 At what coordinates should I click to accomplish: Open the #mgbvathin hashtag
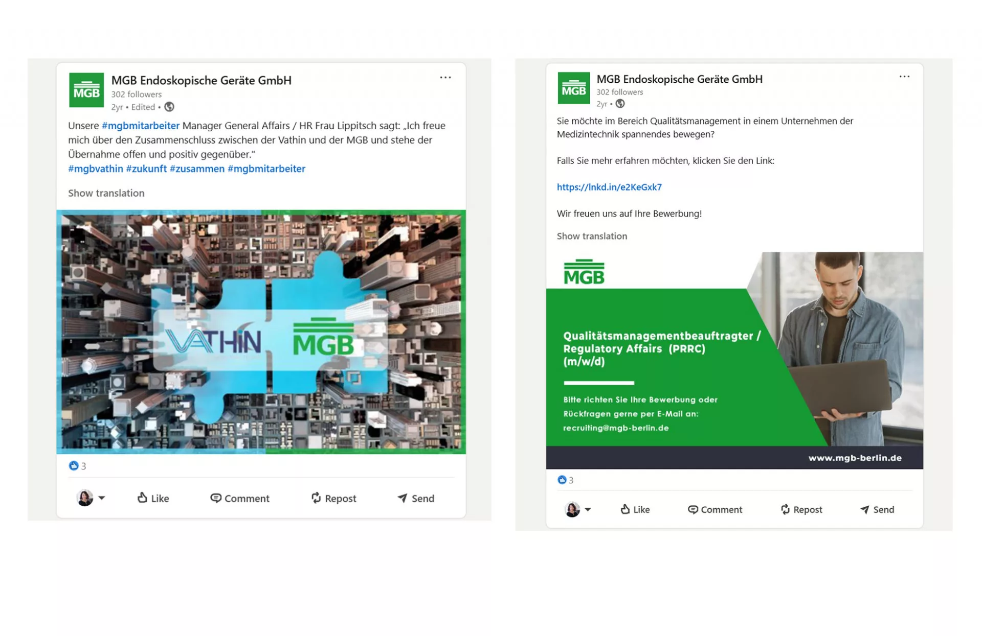coord(96,169)
